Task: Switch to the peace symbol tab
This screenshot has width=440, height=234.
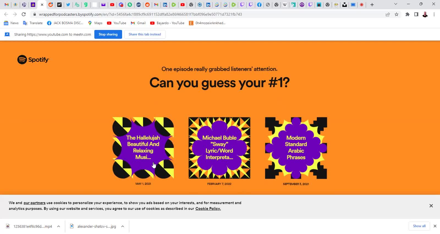Action: click(x=302, y=5)
